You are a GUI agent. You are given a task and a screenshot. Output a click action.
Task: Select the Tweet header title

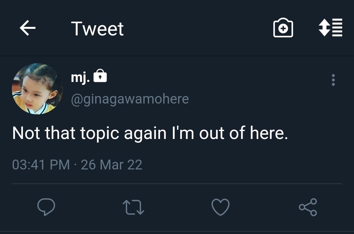coord(97,29)
